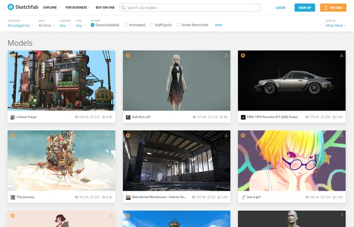Screen dimensions: 354x227
Task: Focus the Search 3D models field
Action: (190, 8)
